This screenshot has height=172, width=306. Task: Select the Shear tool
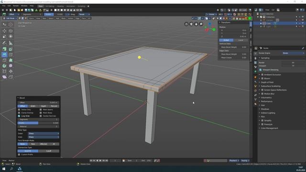tap(4, 77)
